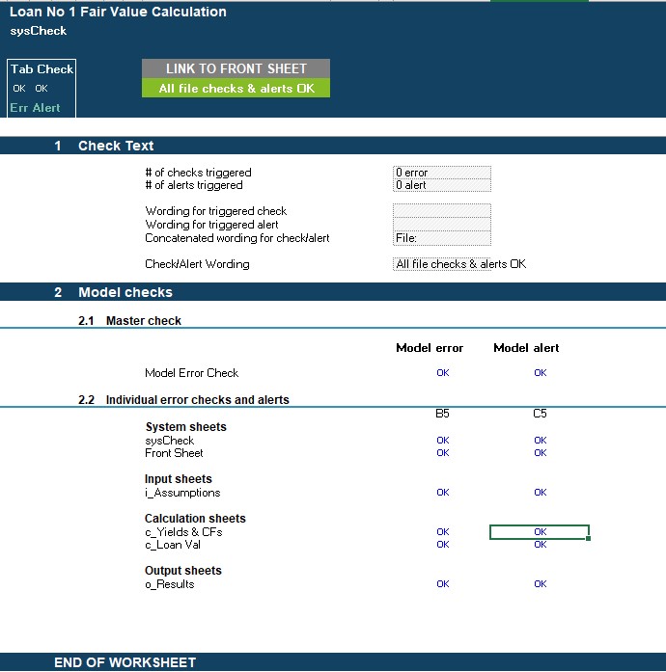Click the selected c_Yields & CFs alert cell
The height and width of the screenshot is (672, 666).
[x=540, y=532]
